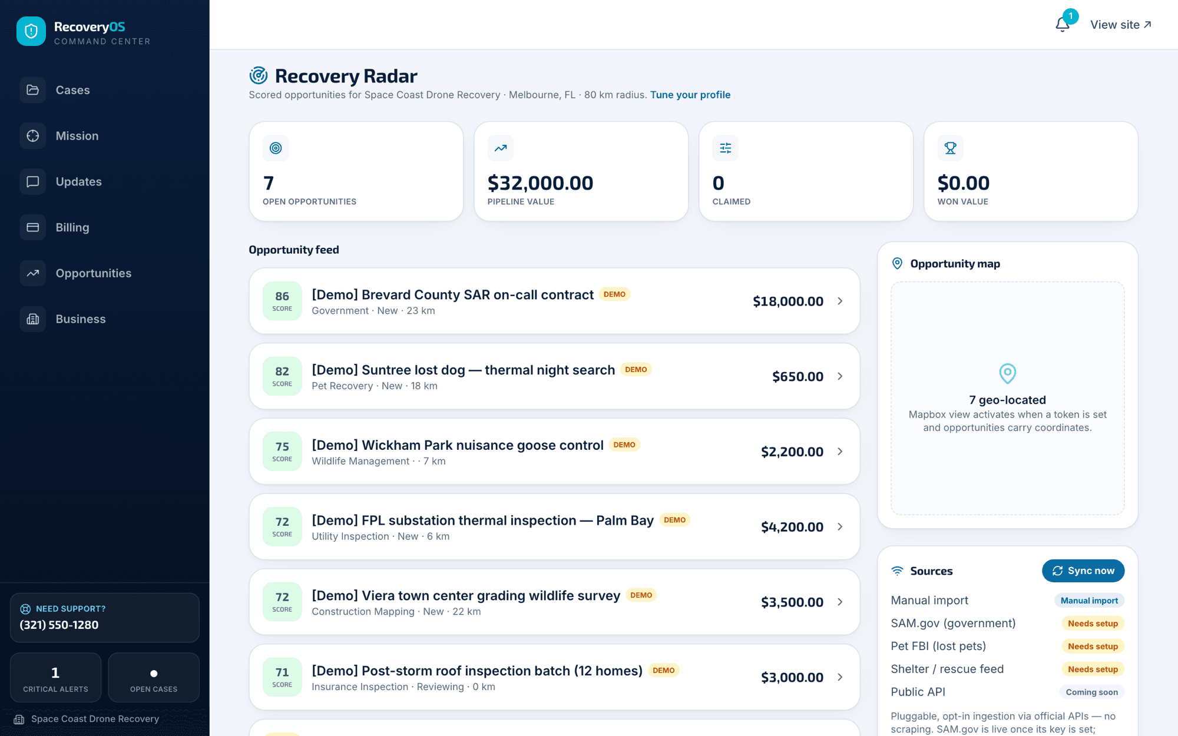
Task: Click the Recovery Radar title radar icon
Action: 258,76
